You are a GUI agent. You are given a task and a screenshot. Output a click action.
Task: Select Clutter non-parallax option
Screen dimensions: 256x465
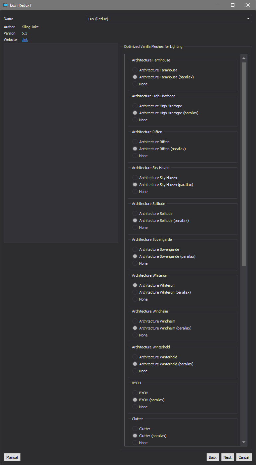point(141,429)
